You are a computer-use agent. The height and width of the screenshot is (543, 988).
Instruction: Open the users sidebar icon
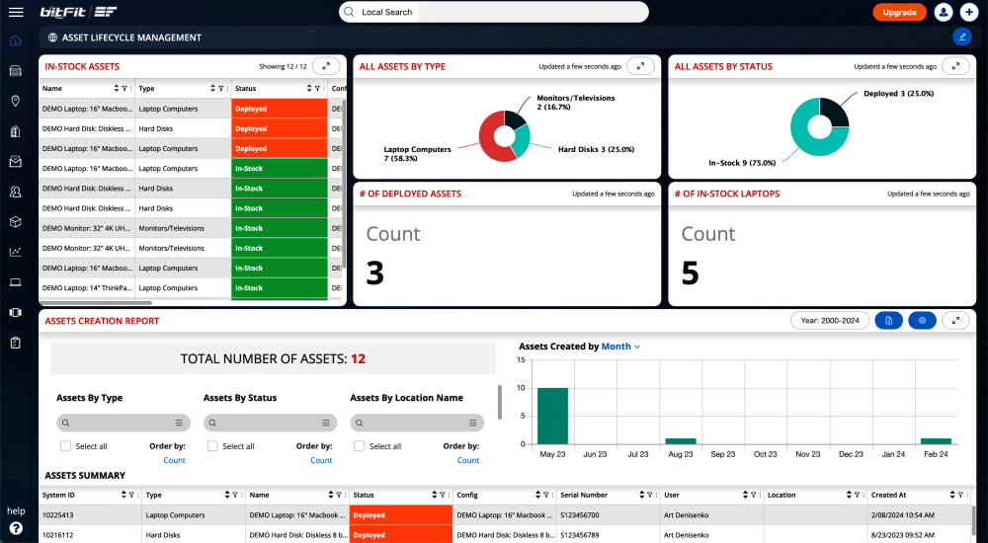click(x=16, y=192)
